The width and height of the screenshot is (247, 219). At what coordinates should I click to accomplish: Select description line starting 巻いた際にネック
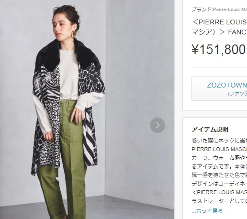[x=219, y=141]
